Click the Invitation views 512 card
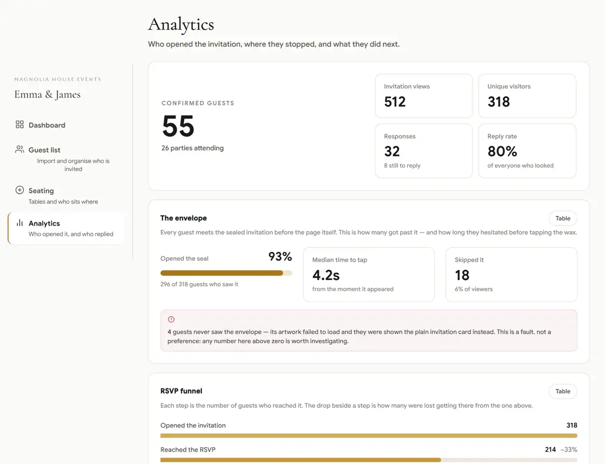This screenshot has width=605, height=464. point(423,96)
